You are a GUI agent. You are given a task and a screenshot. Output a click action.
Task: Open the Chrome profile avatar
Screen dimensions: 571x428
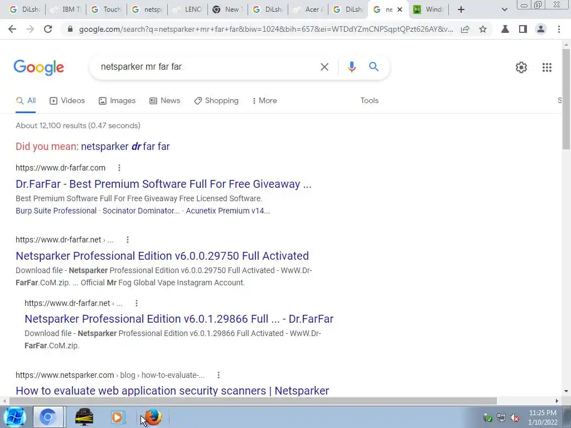coord(541,29)
